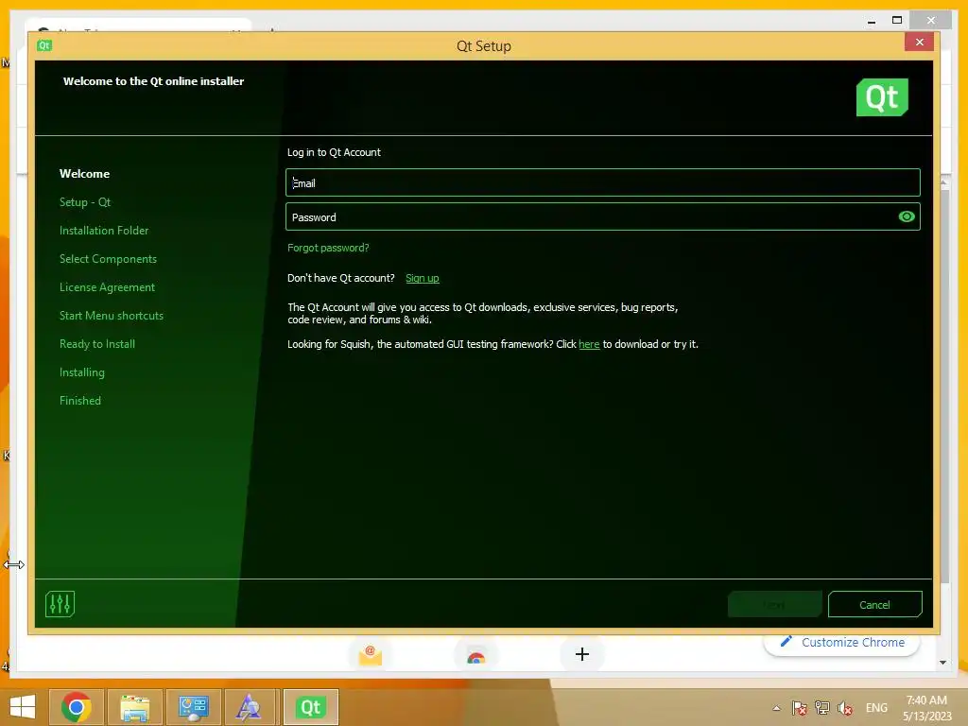Open network status tray icon

[x=821, y=708]
